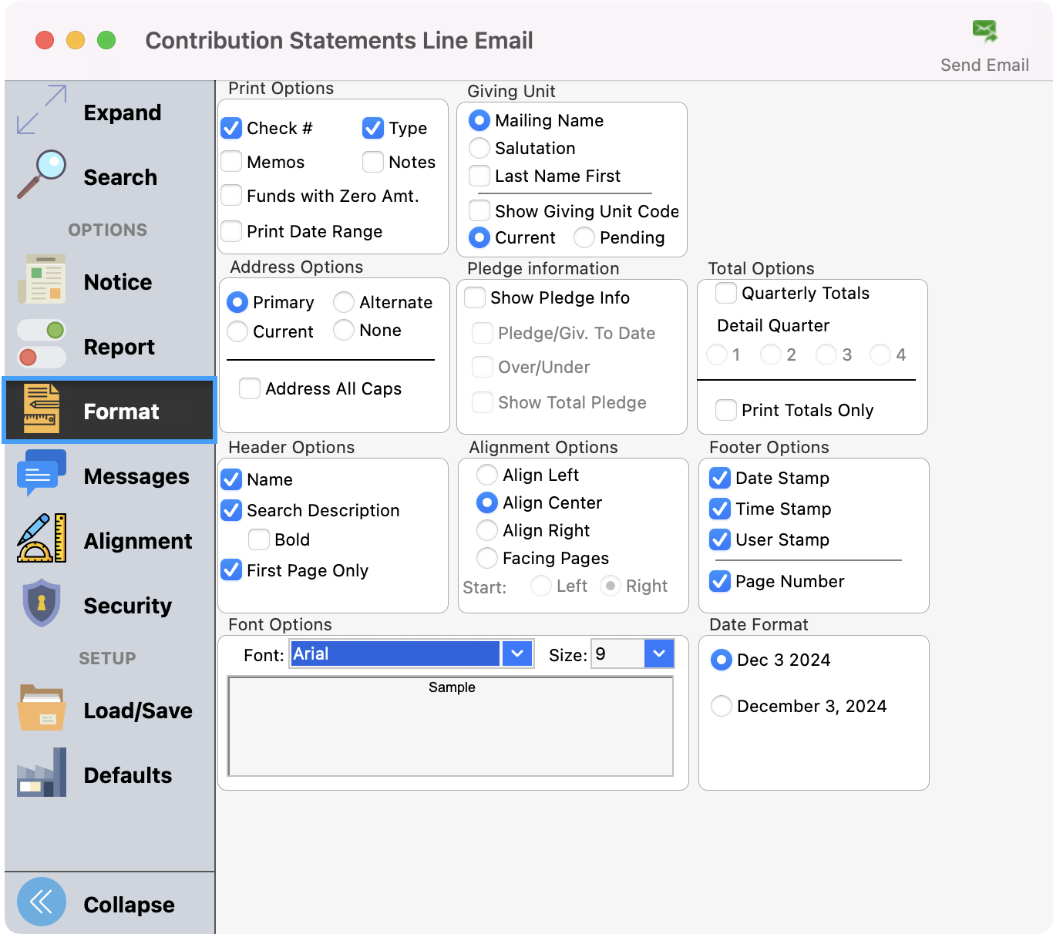Choose the December 3, 2024 date format

722,706
